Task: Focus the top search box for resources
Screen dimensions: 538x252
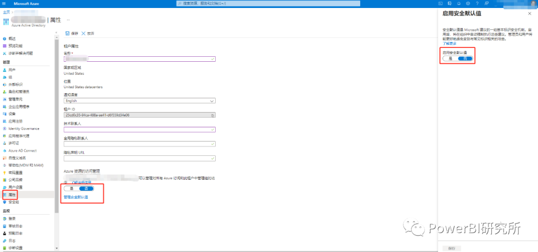Action: (x=269, y=3)
